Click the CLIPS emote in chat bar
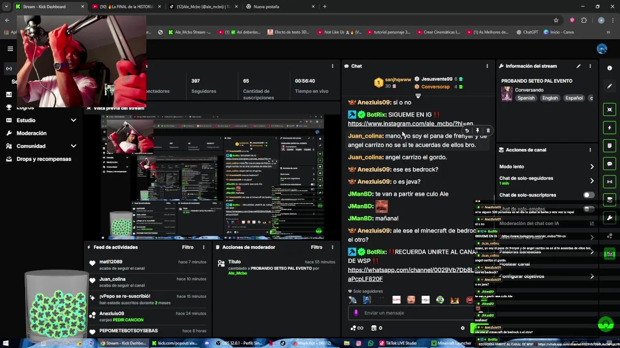 397,300
